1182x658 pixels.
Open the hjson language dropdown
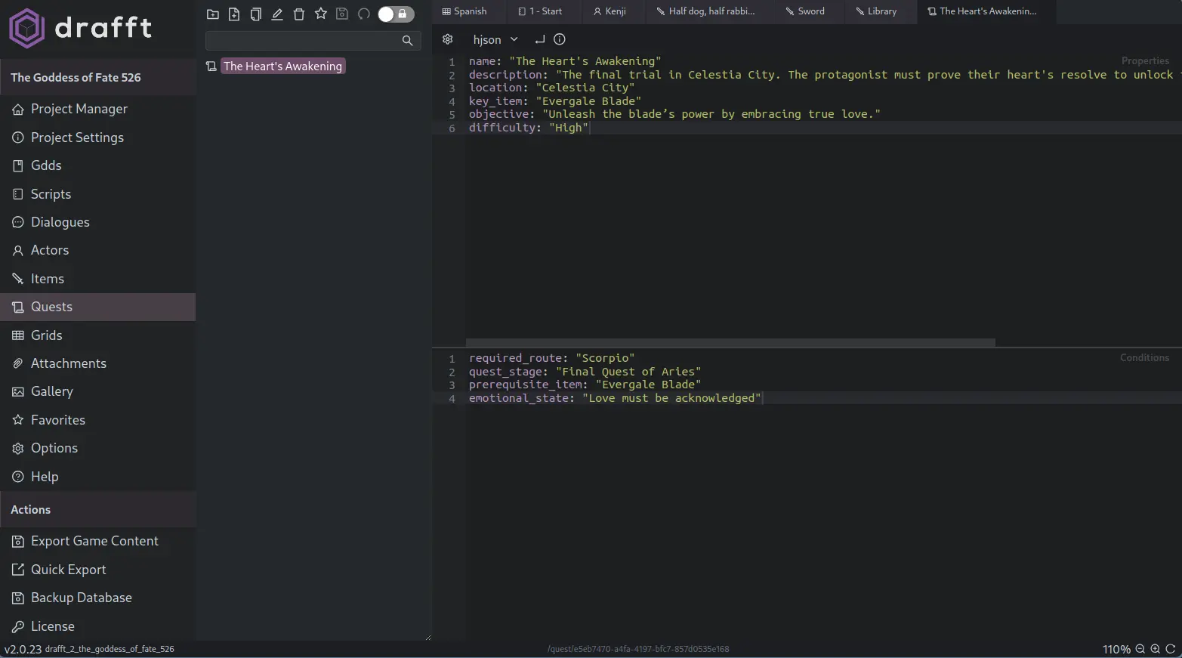coord(494,39)
